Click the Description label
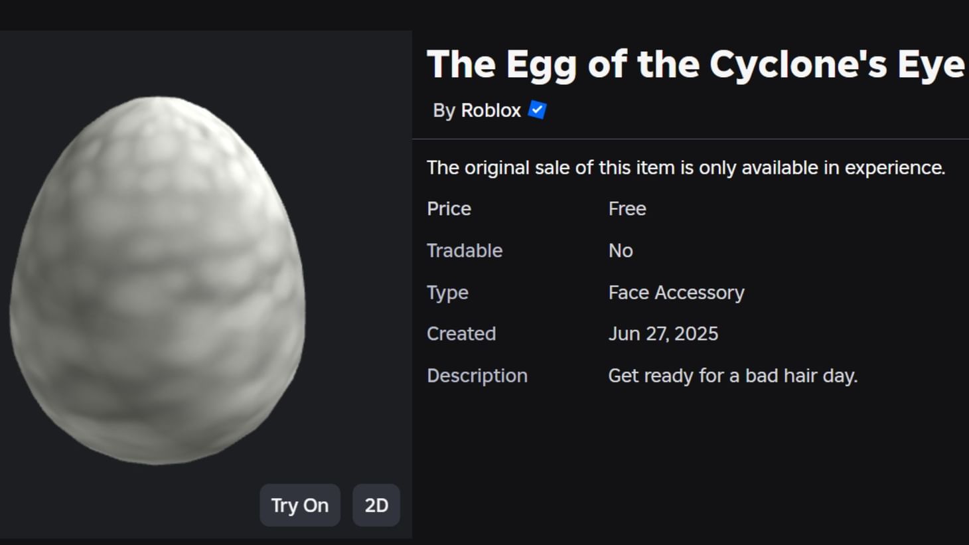969x545 pixels. [477, 376]
